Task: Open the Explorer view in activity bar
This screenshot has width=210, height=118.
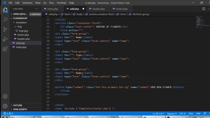Action: (x=5, y=10)
